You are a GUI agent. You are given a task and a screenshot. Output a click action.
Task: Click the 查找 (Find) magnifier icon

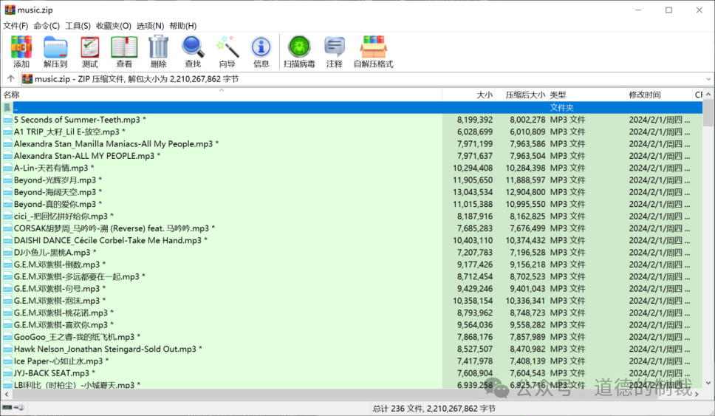tap(193, 47)
